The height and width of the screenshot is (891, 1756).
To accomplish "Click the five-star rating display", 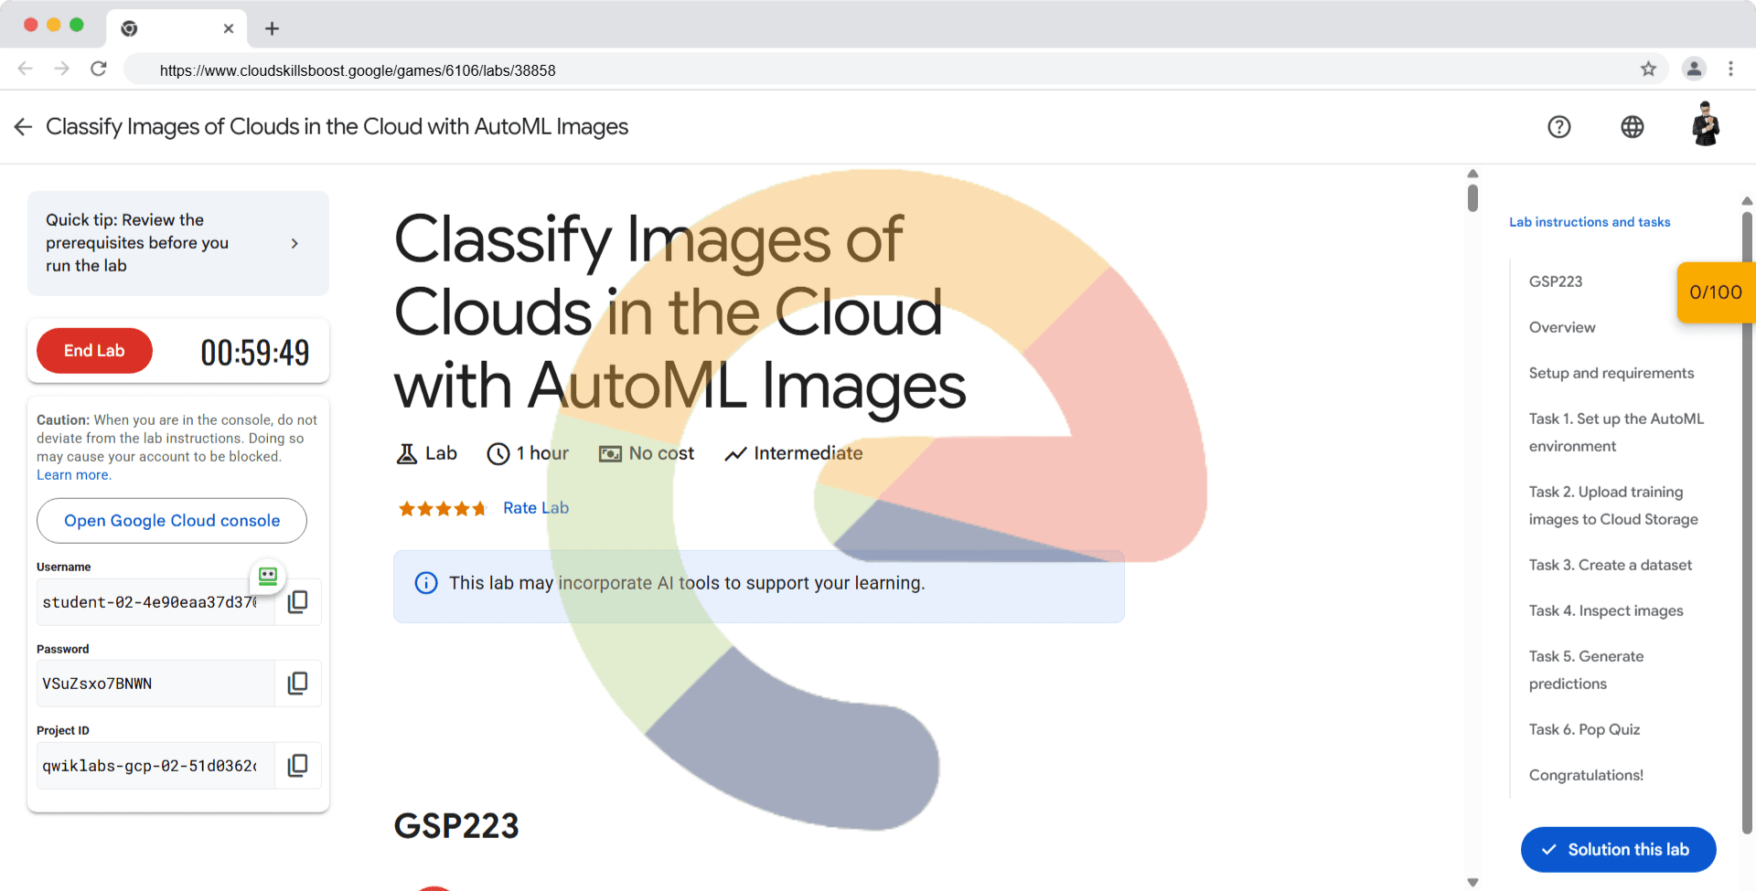I will [x=442, y=508].
